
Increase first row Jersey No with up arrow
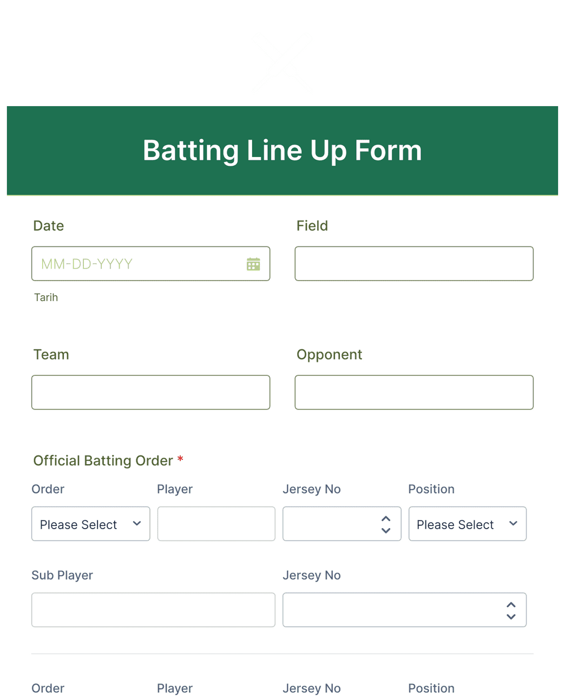[x=386, y=518]
